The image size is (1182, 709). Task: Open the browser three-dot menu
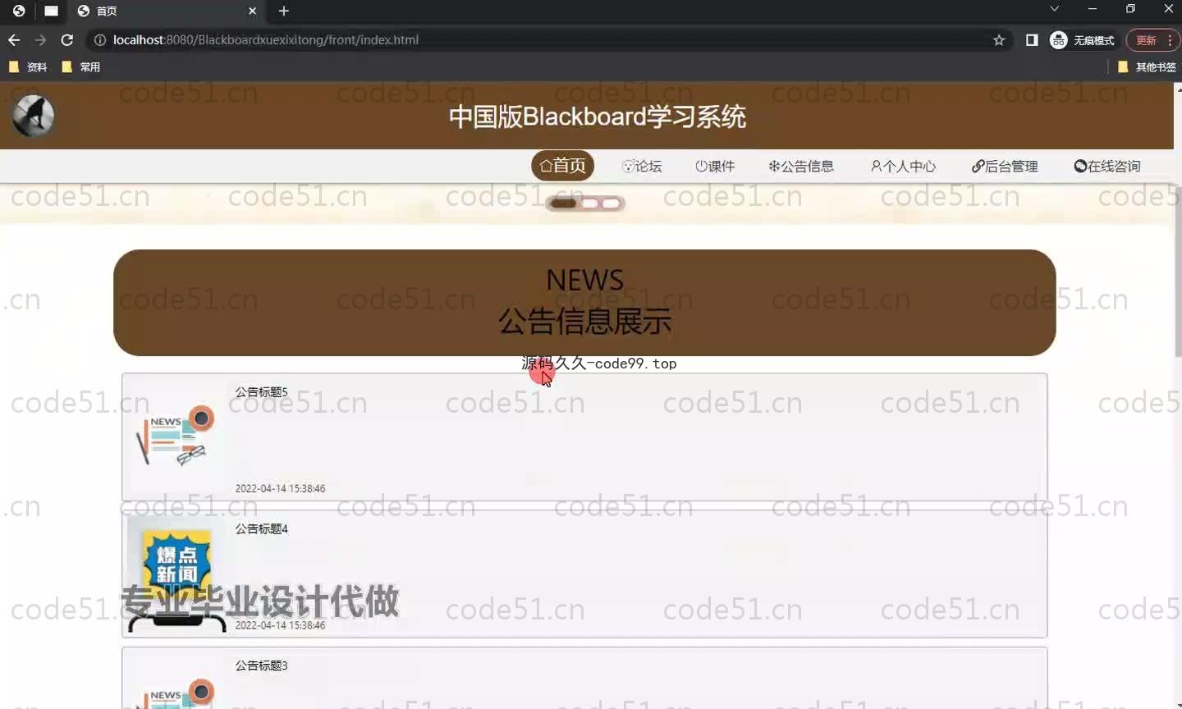[x=1170, y=39]
